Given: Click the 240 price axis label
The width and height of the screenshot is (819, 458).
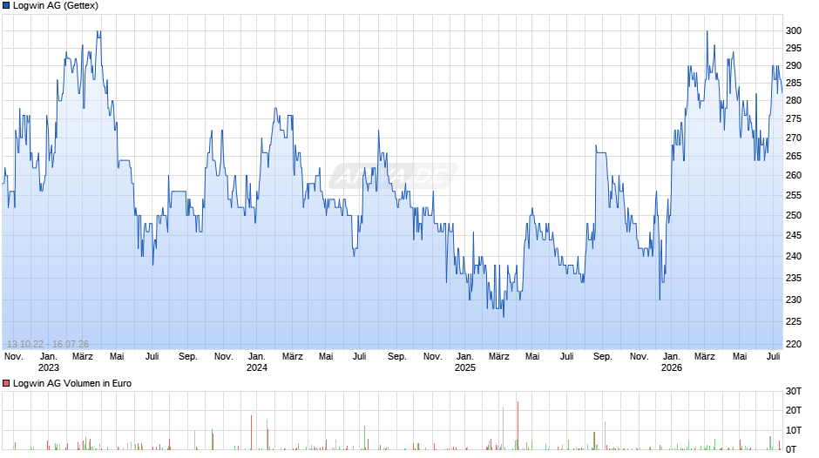Looking at the screenshot, I should [794, 256].
